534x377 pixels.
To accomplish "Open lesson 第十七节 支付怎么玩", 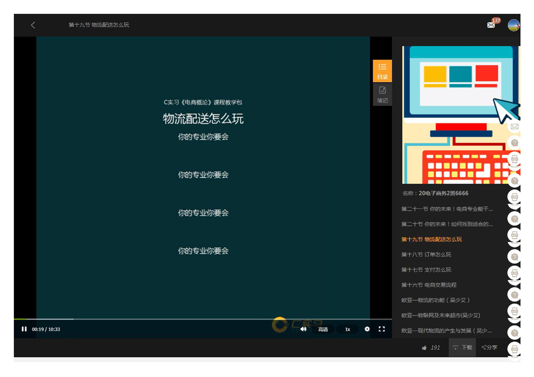I will pos(426,270).
